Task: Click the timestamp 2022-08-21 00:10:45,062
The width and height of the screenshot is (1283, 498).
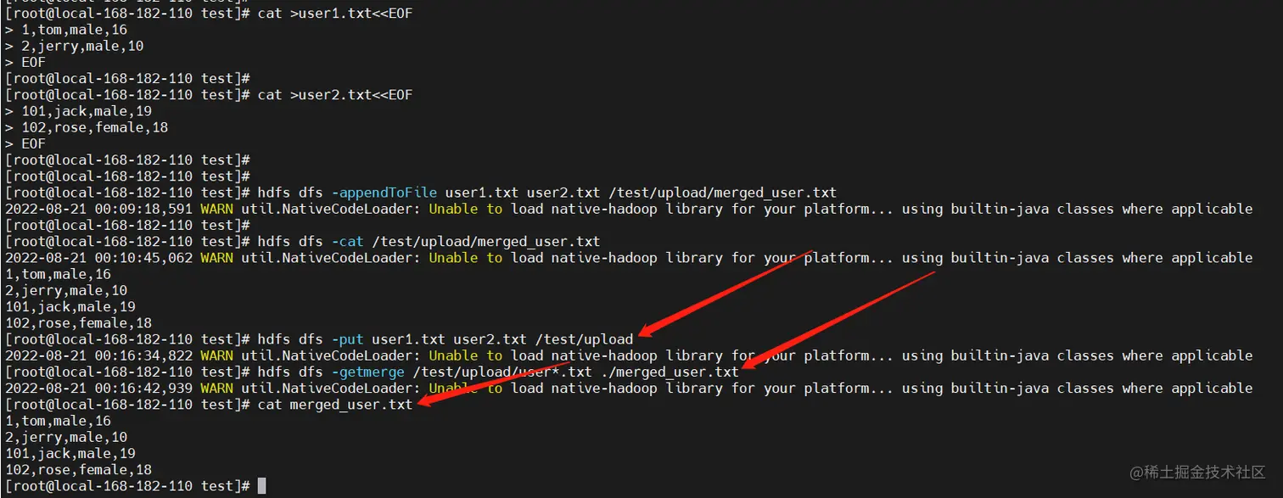Action: point(99,258)
